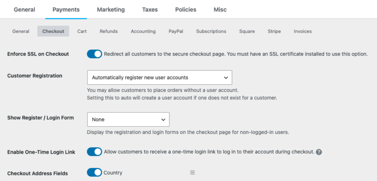Open the Invoices sub-section

click(x=303, y=31)
